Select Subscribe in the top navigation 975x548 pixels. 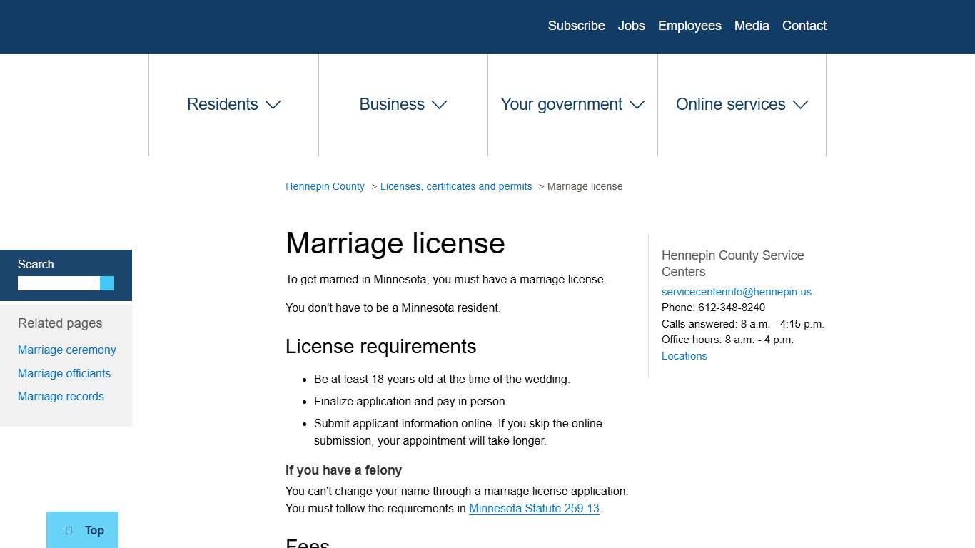point(576,26)
